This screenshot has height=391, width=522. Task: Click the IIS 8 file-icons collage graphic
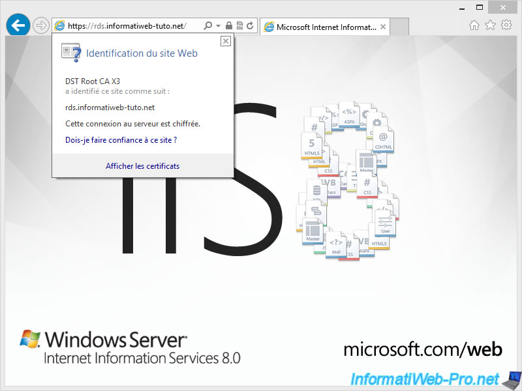point(347,181)
